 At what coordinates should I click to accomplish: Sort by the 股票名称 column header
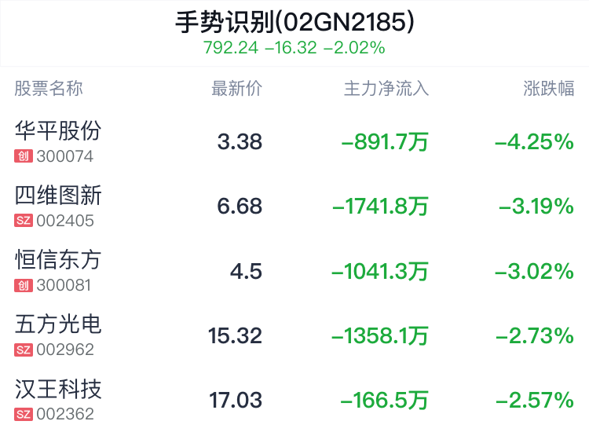tap(49, 89)
